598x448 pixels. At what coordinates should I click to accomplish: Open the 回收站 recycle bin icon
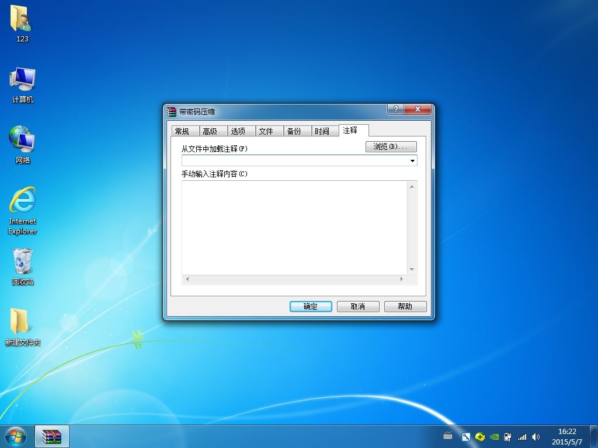pyautogui.click(x=23, y=267)
